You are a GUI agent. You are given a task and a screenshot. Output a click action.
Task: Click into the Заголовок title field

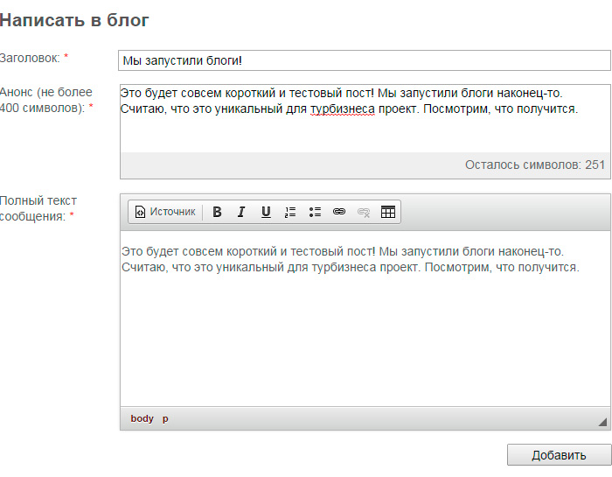click(364, 60)
